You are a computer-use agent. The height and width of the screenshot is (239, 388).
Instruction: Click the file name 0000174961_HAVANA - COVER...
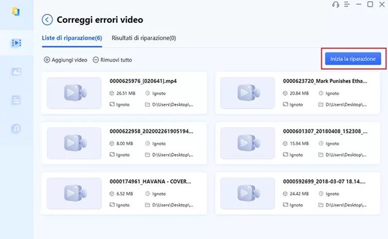(x=150, y=181)
